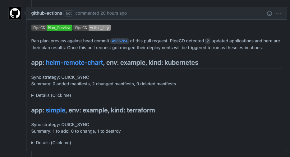
Task: Open the comment's three-dot options menu
Action: point(278,13)
